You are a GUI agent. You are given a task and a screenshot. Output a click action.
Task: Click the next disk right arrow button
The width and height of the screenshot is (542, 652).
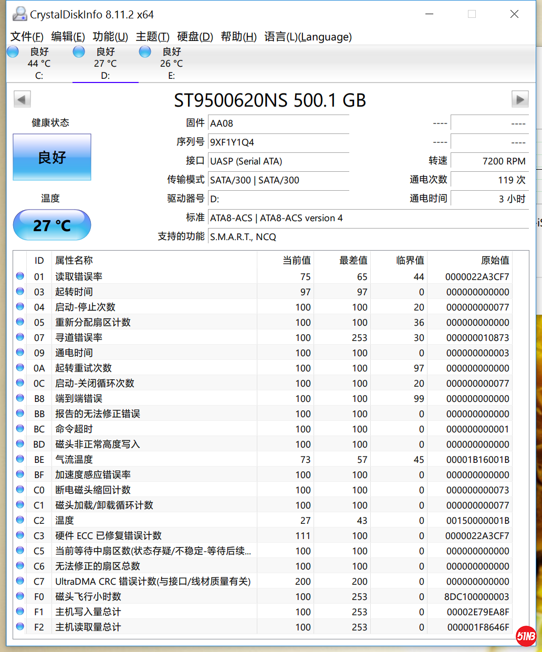click(519, 99)
